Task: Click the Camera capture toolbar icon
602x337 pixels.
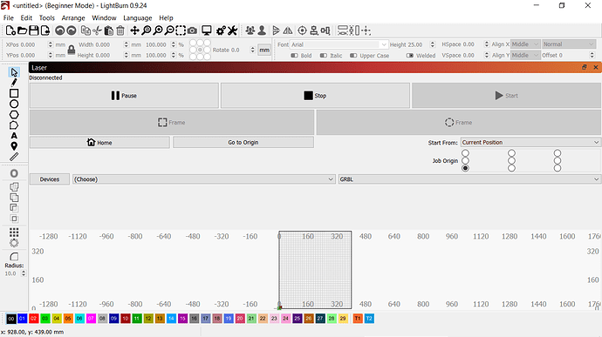Action: [x=192, y=30]
